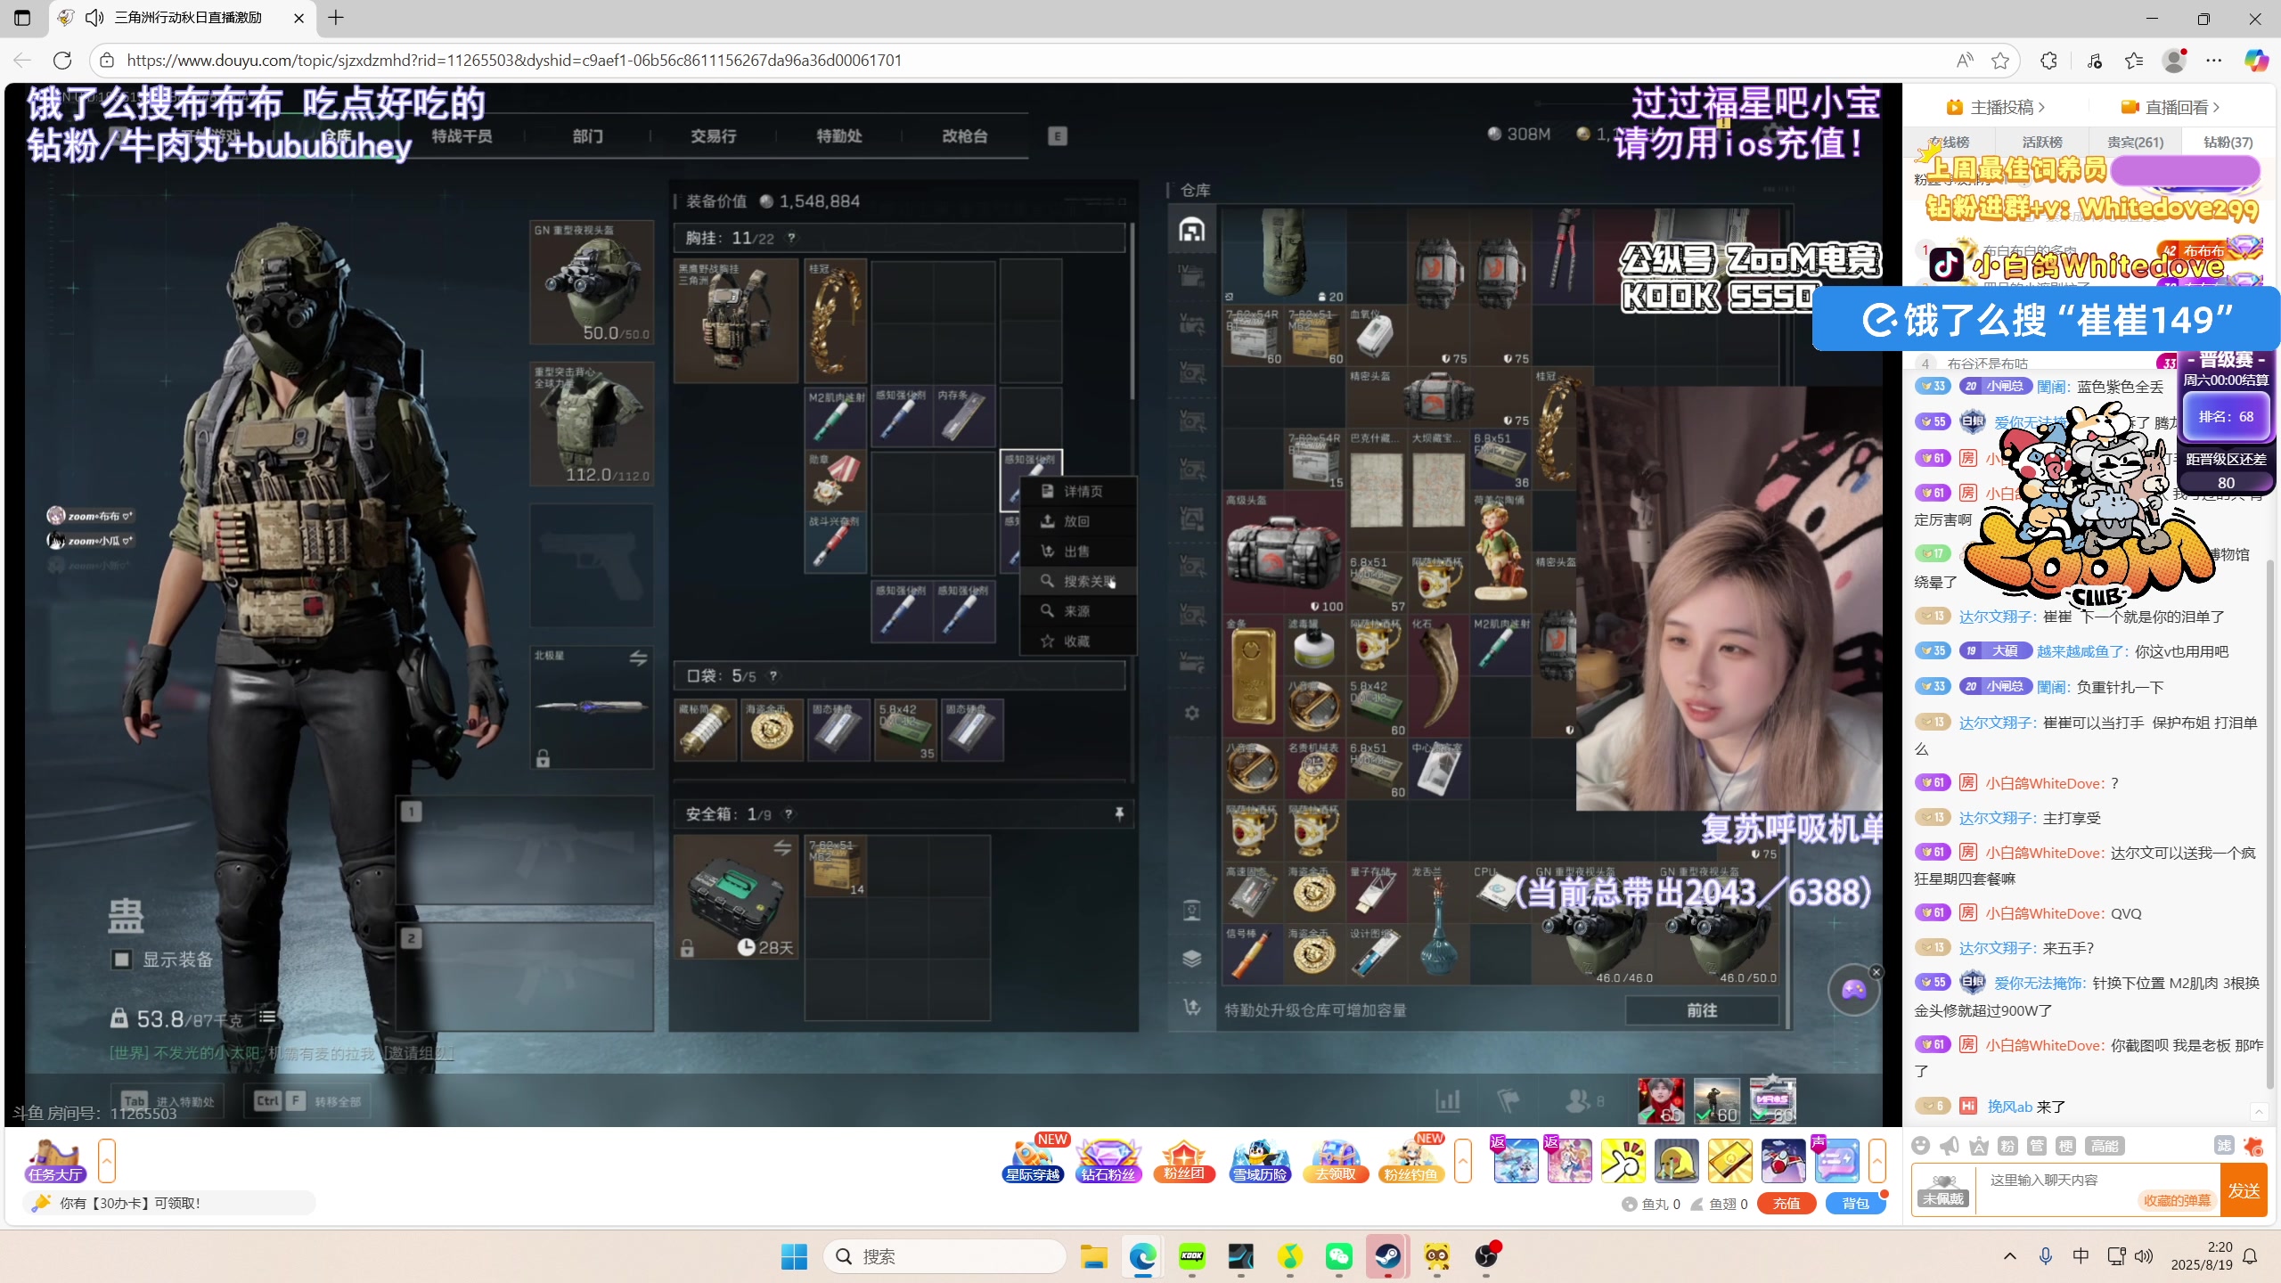Viewport: 2281px width, 1283px height.
Task: Select the red airplane gift
Action: click(1783, 1160)
